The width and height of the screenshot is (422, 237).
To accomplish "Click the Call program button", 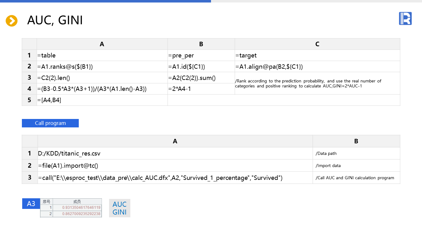I will [50, 123].
